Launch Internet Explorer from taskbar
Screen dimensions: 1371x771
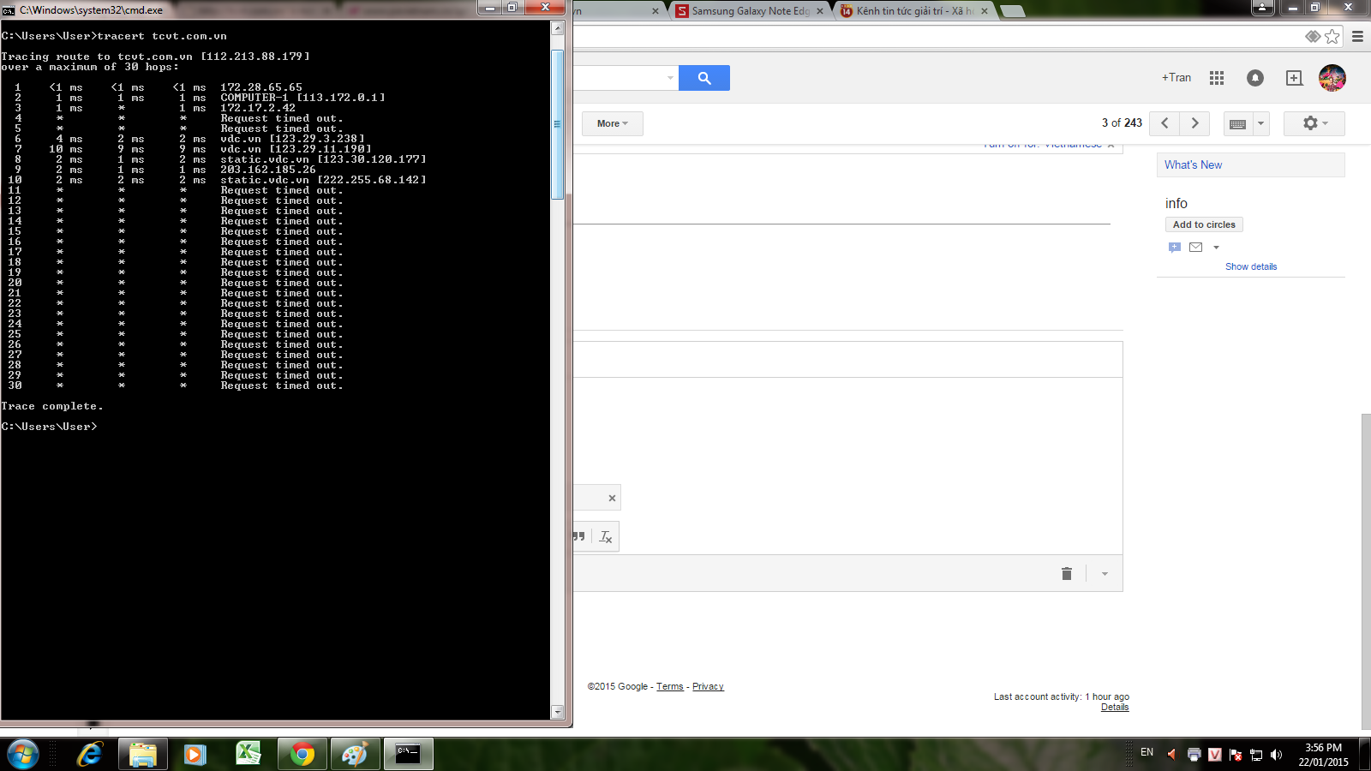click(x=89, y=754)
